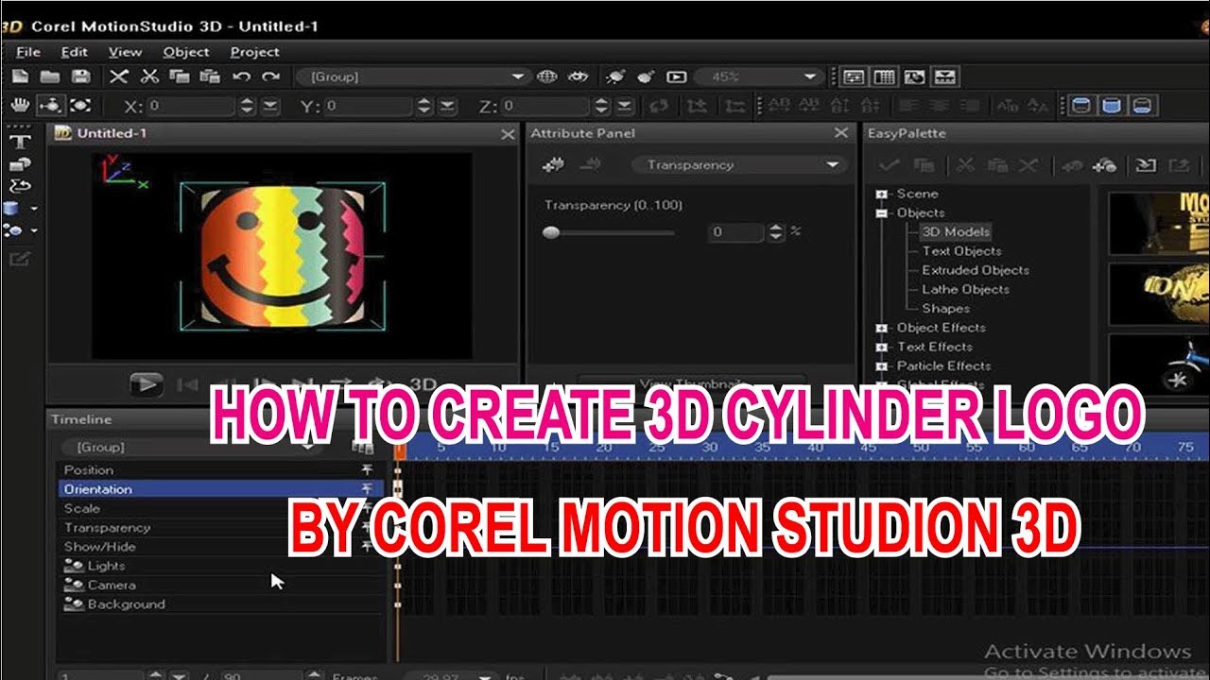The width and height of the screenshot is (1210, 680).
Task: Click the last cylinder view icon
Action: coord(1142,106)
